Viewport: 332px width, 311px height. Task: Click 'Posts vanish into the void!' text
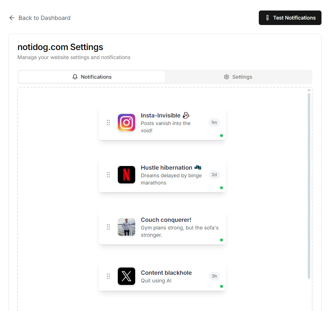click(x=166, y=127)
